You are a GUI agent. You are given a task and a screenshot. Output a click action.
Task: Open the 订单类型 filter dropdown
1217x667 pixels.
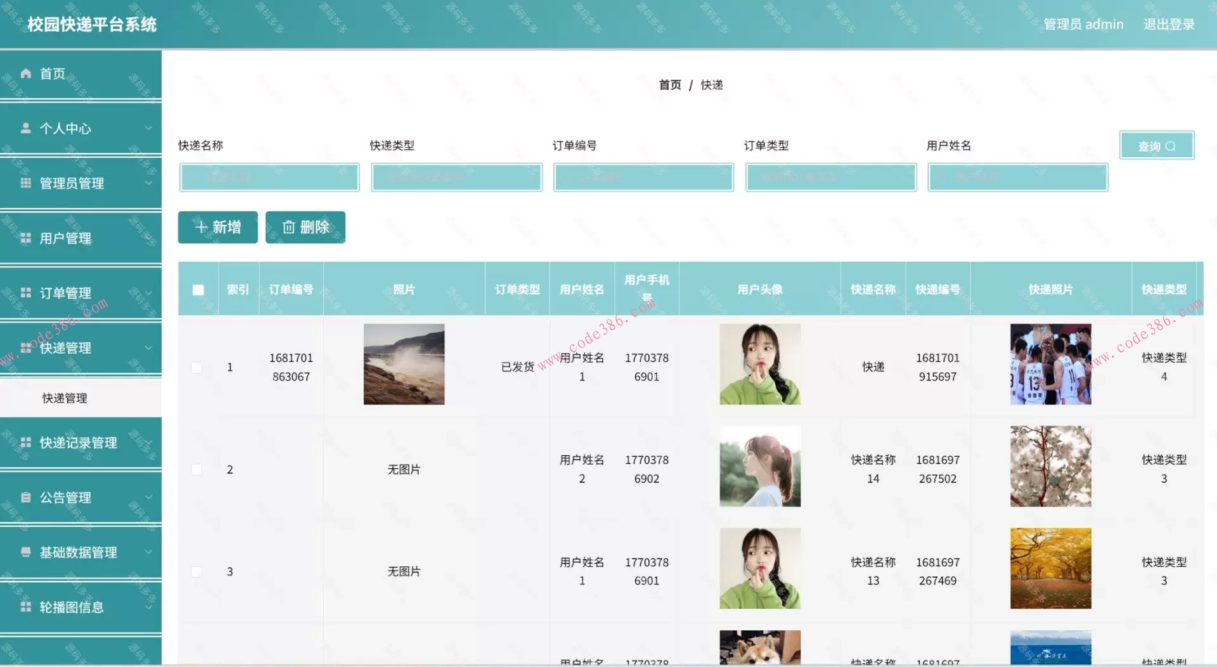pyautogui.click(x=830, y=178)
